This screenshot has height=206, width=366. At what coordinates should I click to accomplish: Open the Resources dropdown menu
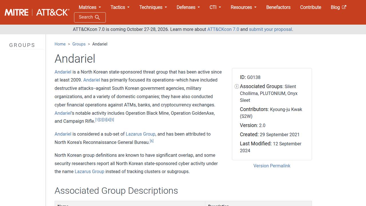244,7
